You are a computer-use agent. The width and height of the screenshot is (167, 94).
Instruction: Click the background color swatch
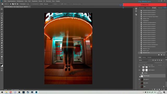(2, 66)
